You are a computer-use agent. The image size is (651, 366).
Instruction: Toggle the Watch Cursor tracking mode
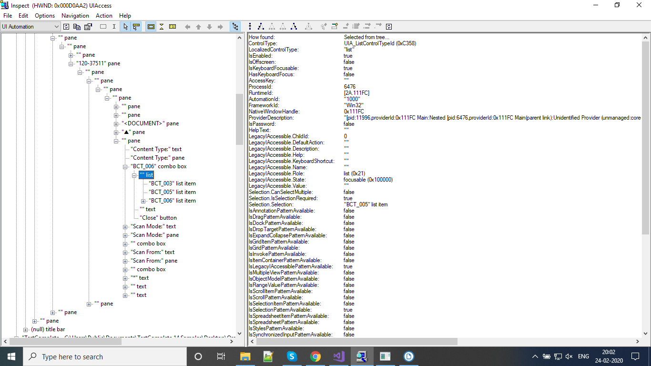click(x=125, y=27)
